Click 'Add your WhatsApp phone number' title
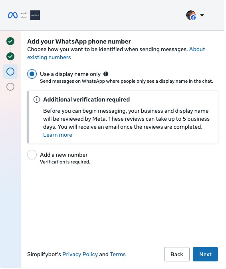Screen dimensions: 226x269 pyautogui.click(x=79, y=41)
